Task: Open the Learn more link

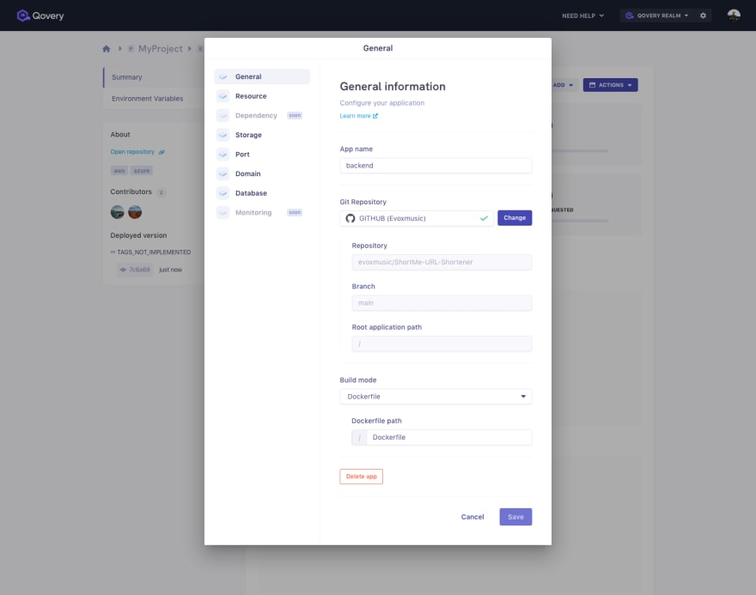Action: (358, 116)
